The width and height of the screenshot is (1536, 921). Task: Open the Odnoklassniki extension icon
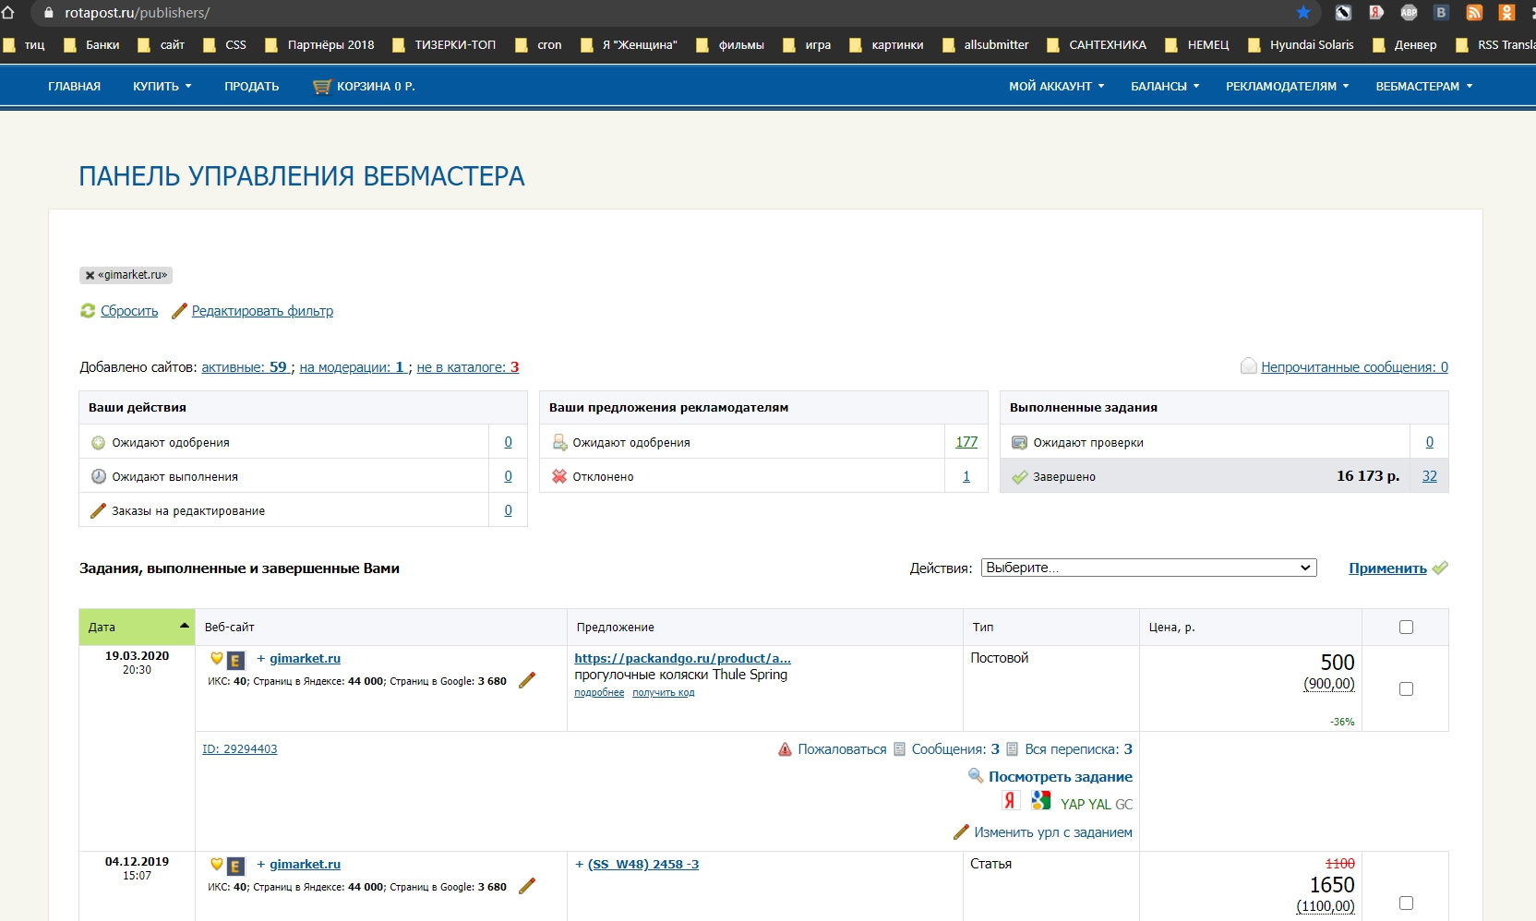tap(1506, 12)
